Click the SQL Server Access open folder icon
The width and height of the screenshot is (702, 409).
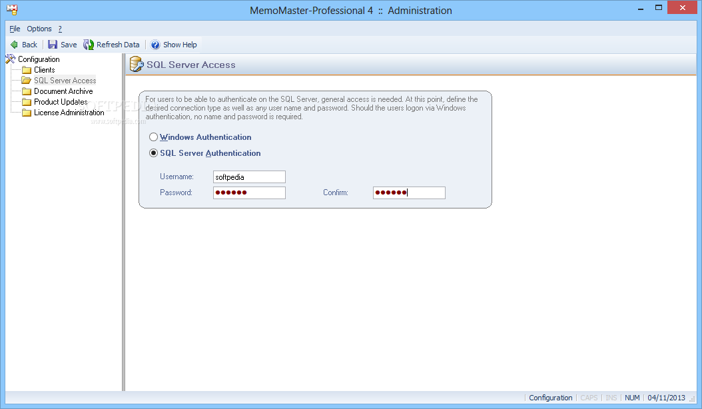[x=27, y=81]
